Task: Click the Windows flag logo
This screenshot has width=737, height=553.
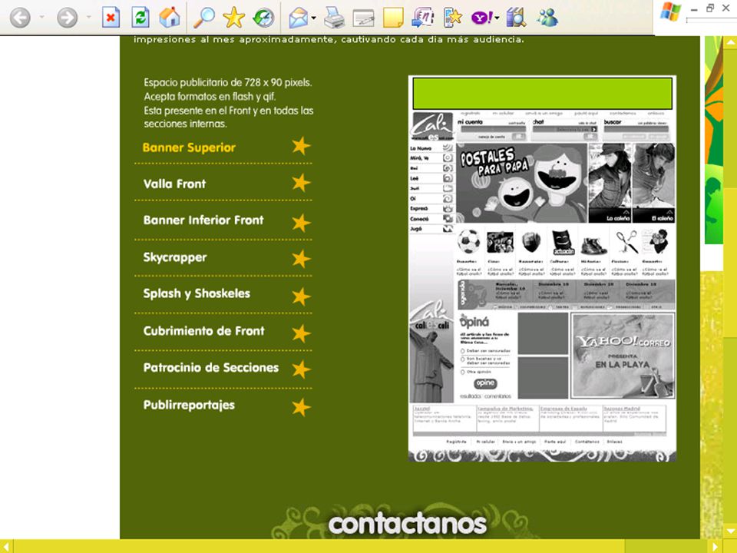Action: [x=670, y=12]
